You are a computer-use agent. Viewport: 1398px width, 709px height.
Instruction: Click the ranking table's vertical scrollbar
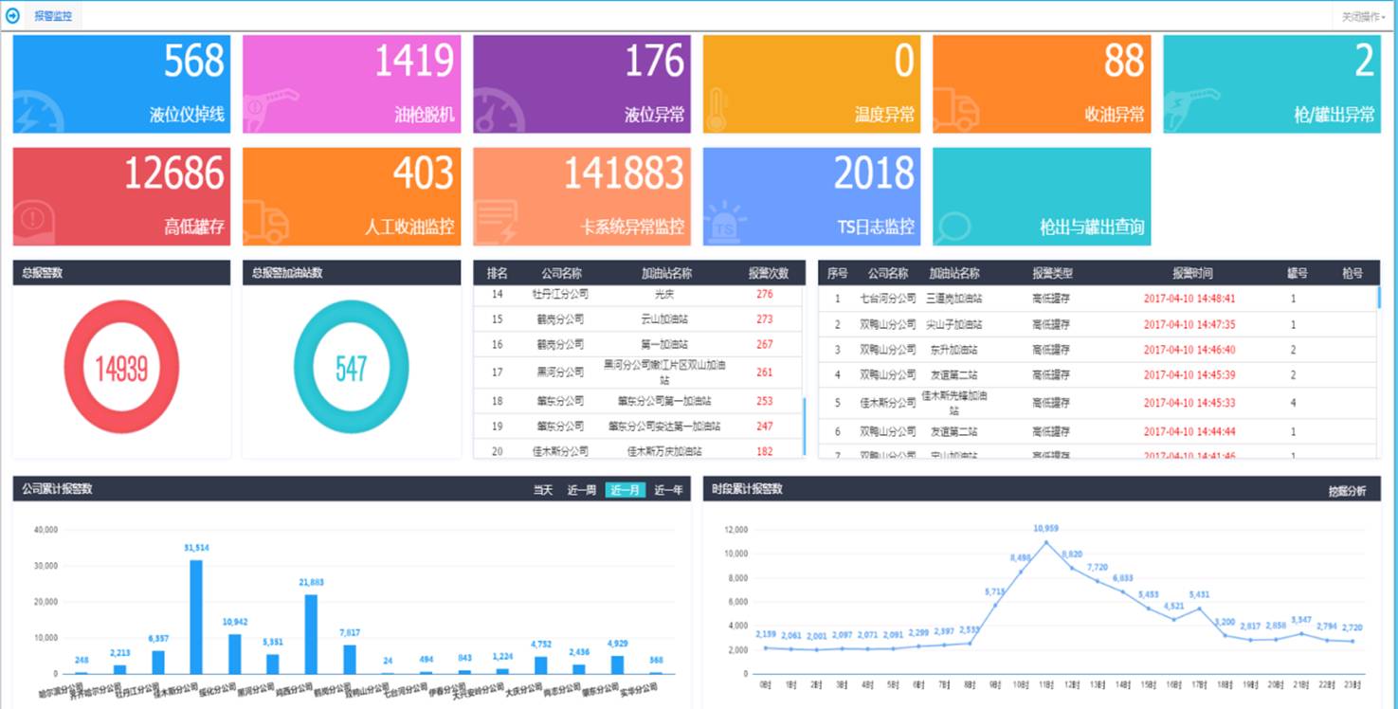(x=805, y=425)
